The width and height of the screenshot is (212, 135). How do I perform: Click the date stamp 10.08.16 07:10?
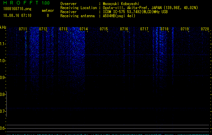[x=17, y=16]
